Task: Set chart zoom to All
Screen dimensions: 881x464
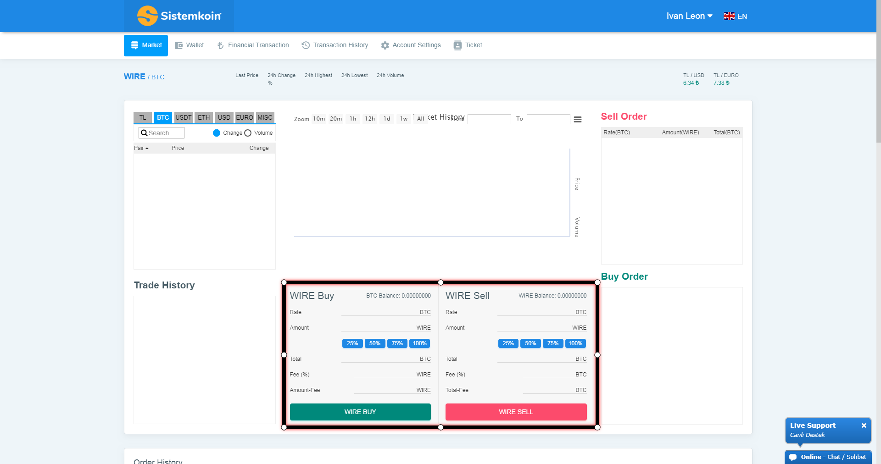Action: pos(420,119)
